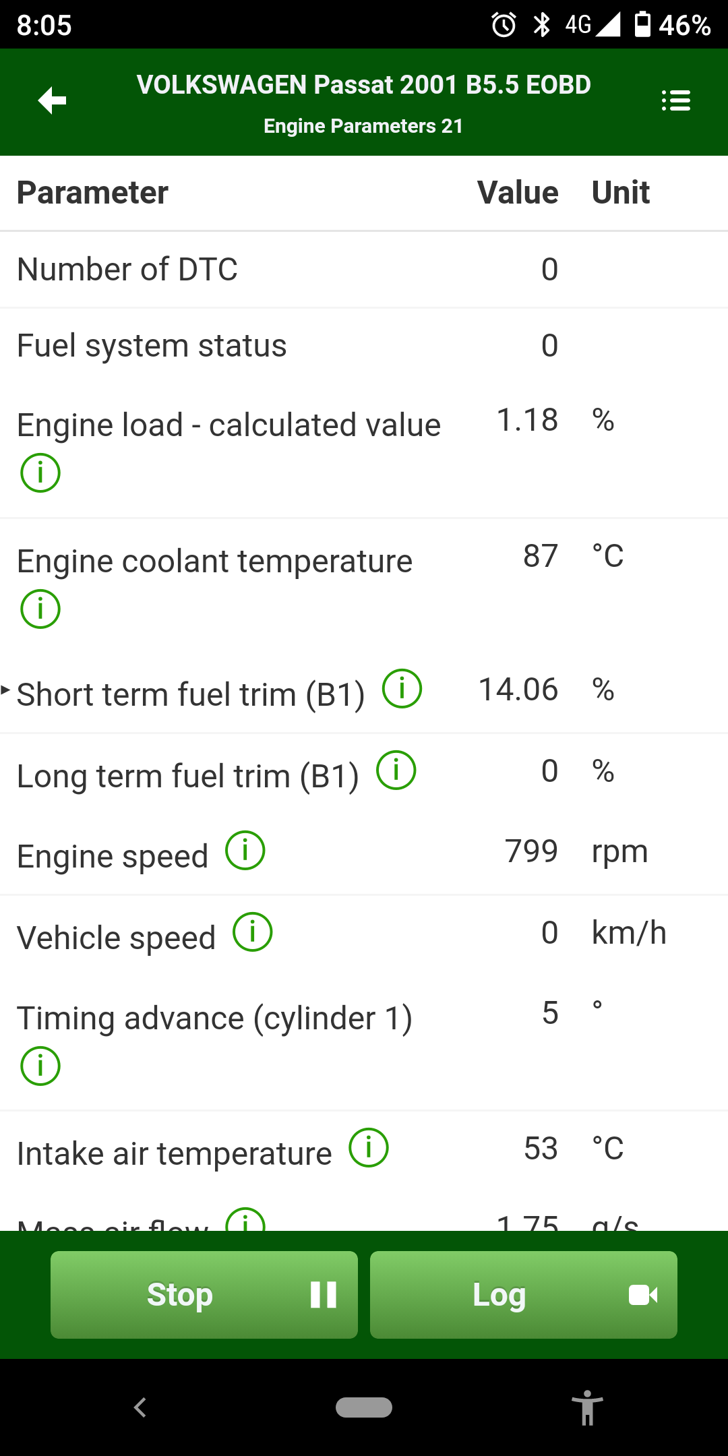Expand the Short term fuel trim row marker

[5, 690]
